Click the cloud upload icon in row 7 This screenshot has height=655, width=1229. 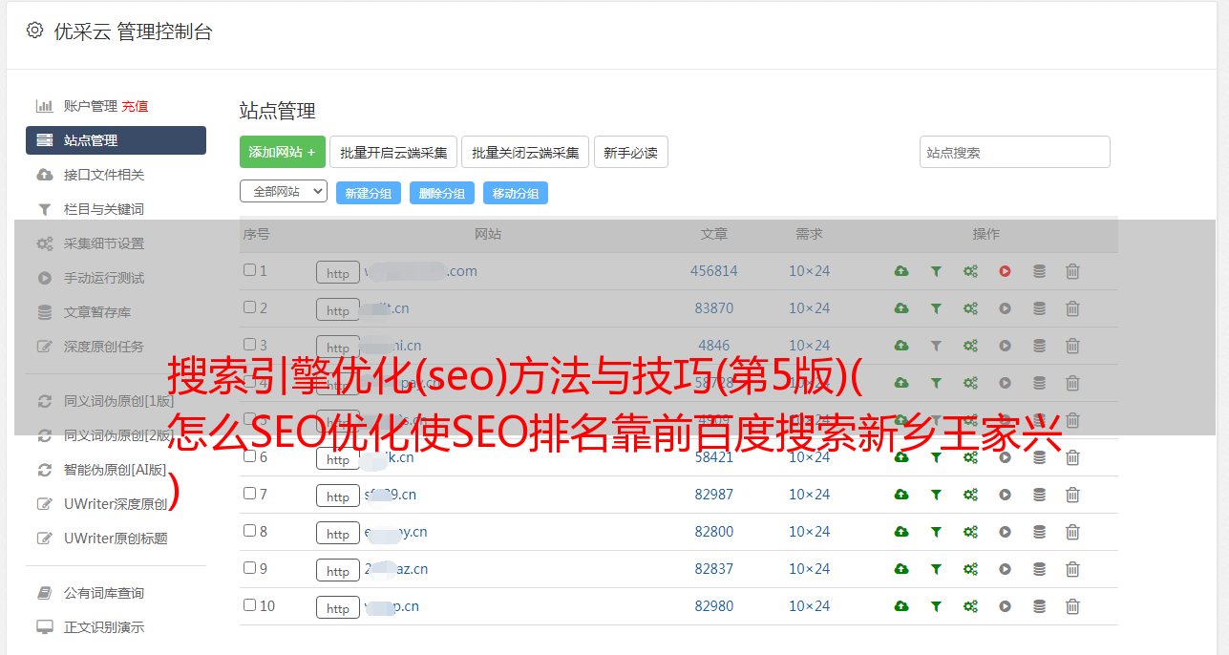pos(901,495)
